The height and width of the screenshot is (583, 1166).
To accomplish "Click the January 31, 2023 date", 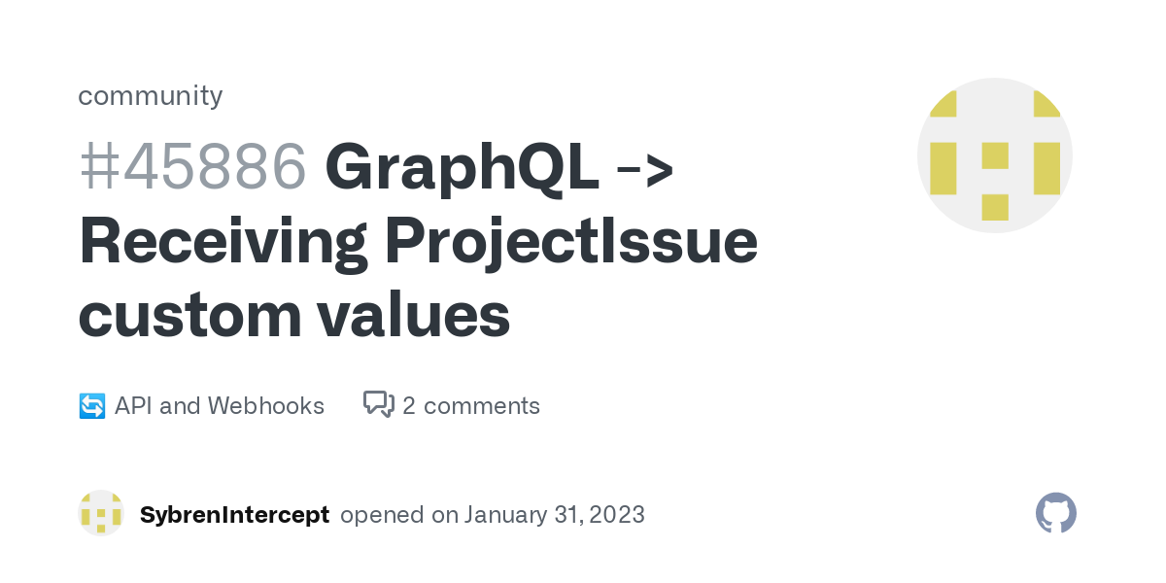I will (555, 514).
